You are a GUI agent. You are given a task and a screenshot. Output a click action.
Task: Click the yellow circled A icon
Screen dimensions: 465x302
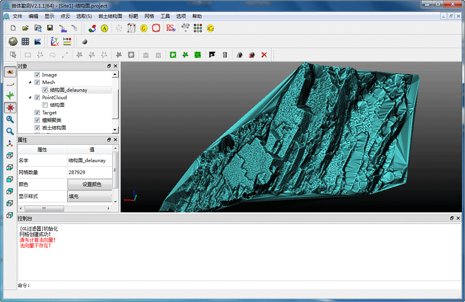click(x=104, y=28)
